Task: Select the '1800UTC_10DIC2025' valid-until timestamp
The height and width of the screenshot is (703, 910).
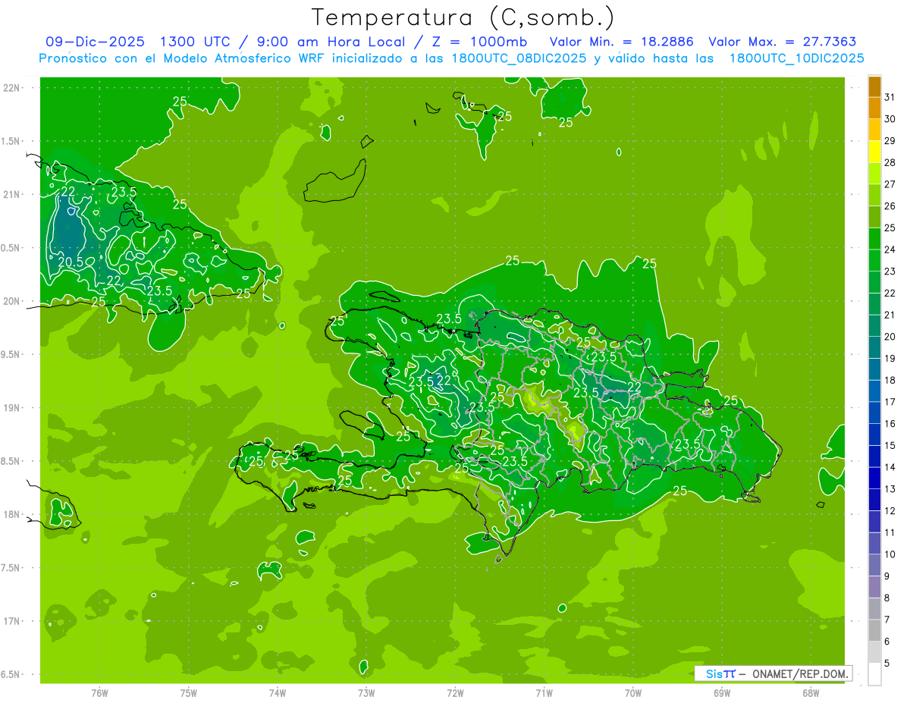Action: tap(796, 58)
